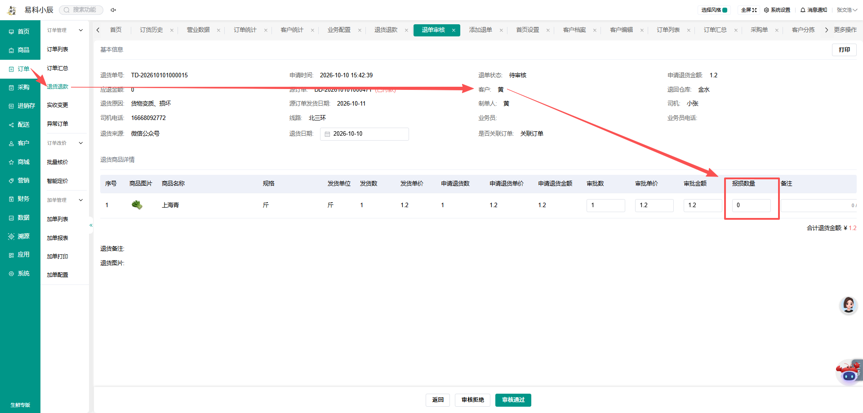Close the 退单审核 tab
The height and width of the screenshot is (413, 863).
[x=454, y=30]
